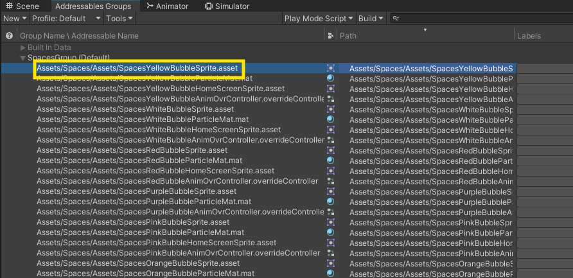Open the Tools dropdown menu

[119, 19]
